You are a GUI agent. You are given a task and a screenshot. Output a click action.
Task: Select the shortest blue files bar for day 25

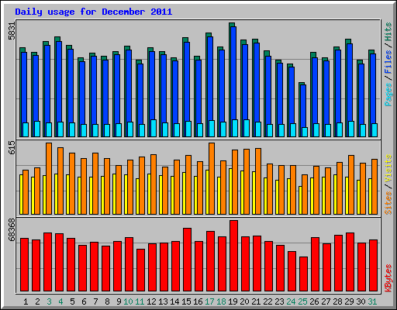click(303, 106)
